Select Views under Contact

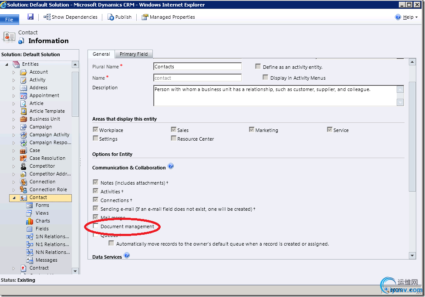(42, 213)
